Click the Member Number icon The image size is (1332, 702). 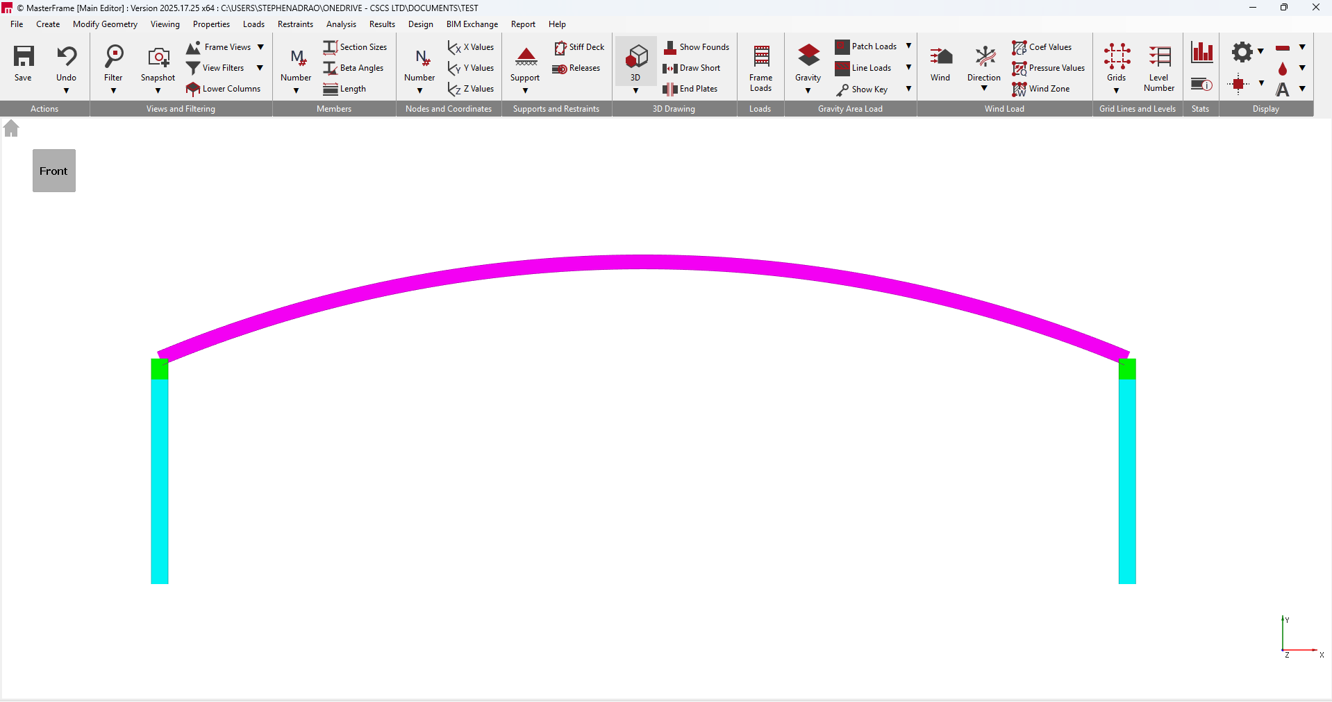(297, 58)
